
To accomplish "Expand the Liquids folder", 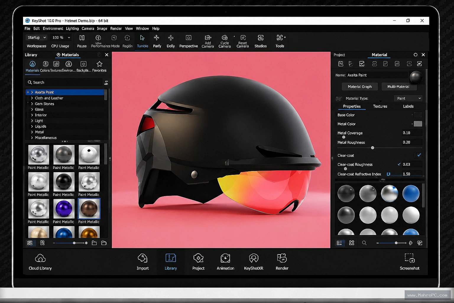I will [32, 126].
